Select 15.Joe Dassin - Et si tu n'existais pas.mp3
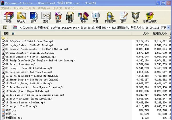This screenshot has width=172, height=120. (x=35, y=95)
